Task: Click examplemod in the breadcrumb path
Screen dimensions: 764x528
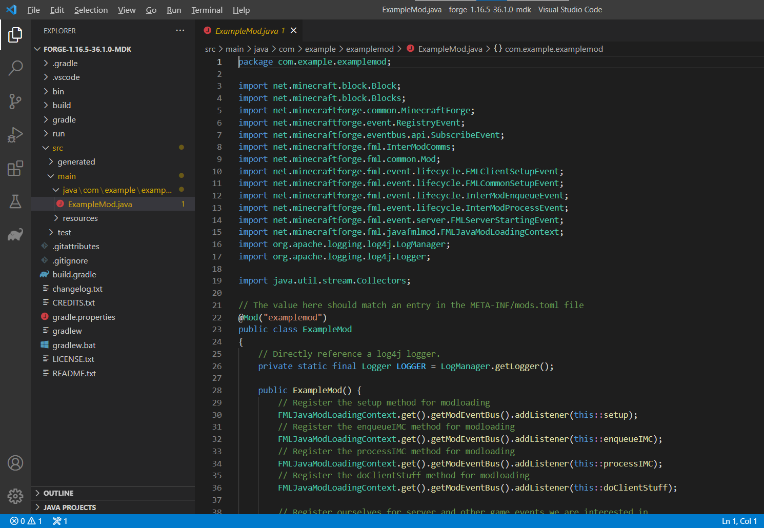Action: 369,49
